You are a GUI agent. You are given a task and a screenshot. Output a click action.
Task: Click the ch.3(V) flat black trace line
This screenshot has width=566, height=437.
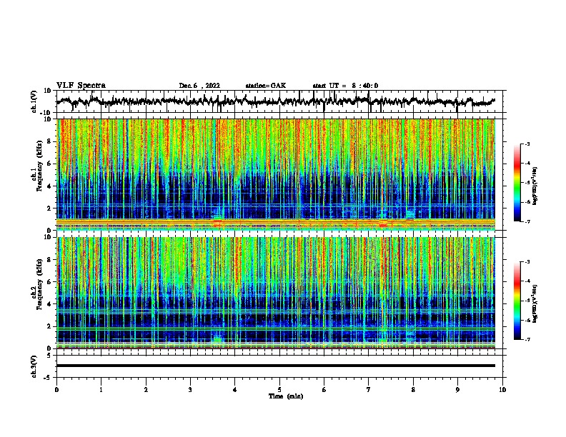point(276,366)
